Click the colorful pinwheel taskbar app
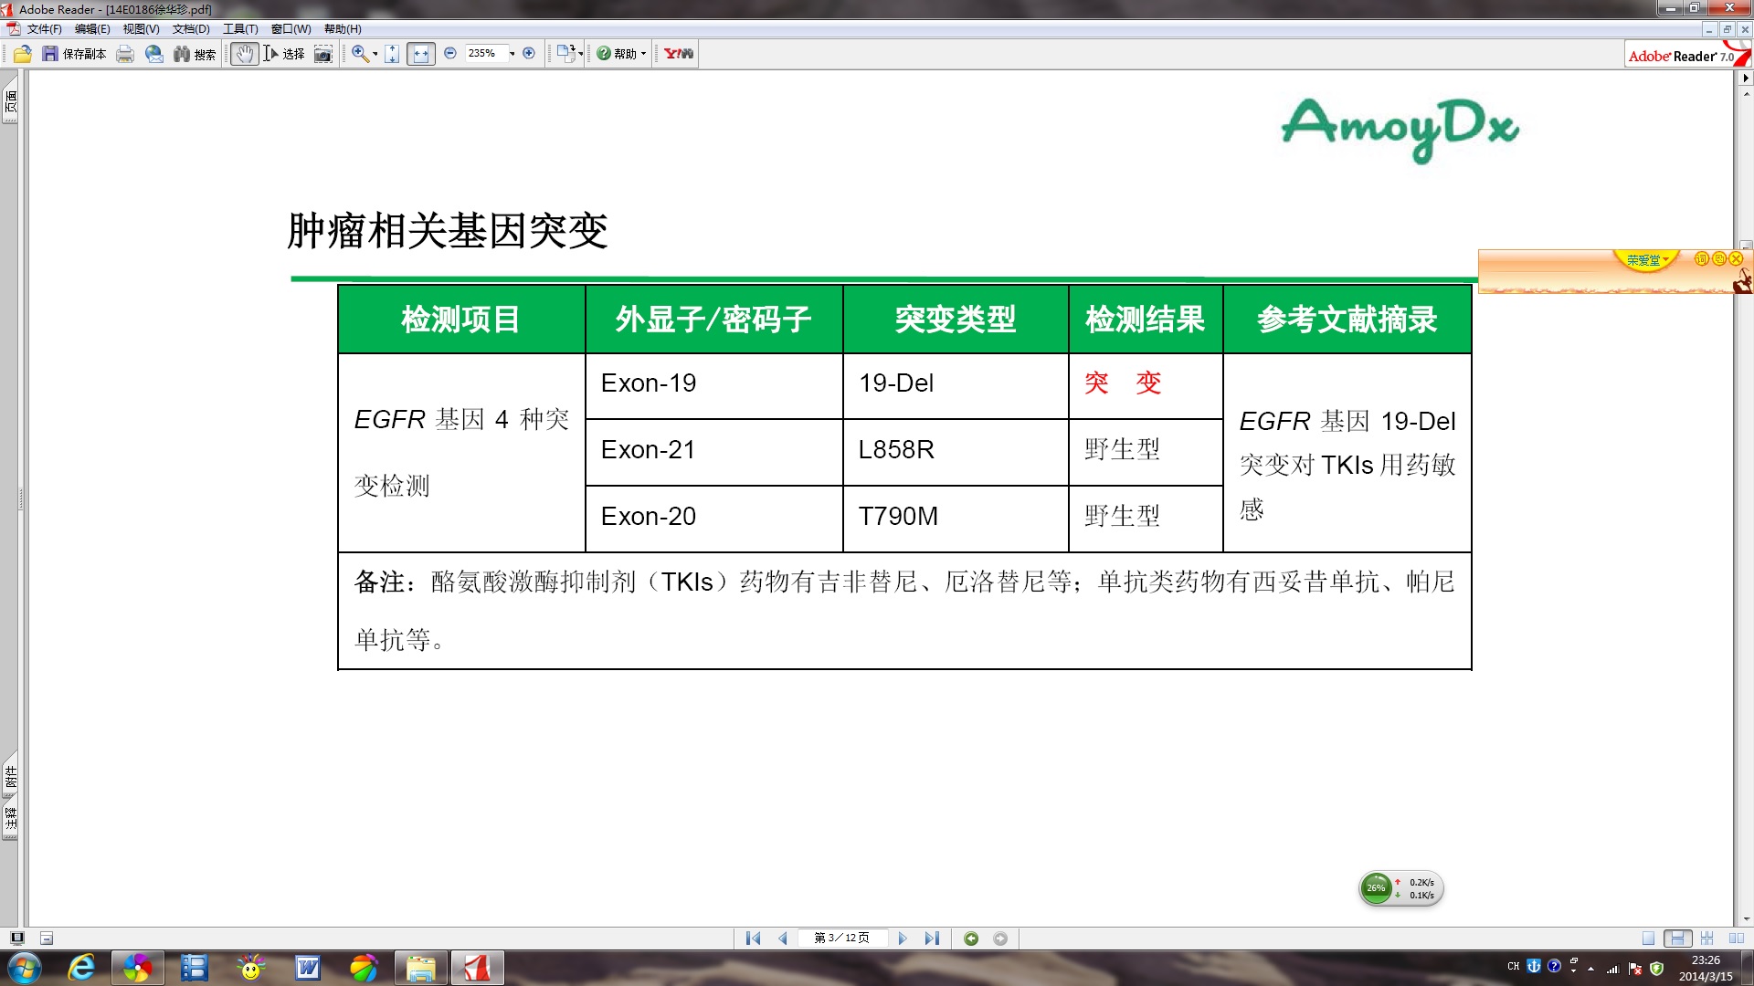The image size is (1754, 986). point(137,967)
